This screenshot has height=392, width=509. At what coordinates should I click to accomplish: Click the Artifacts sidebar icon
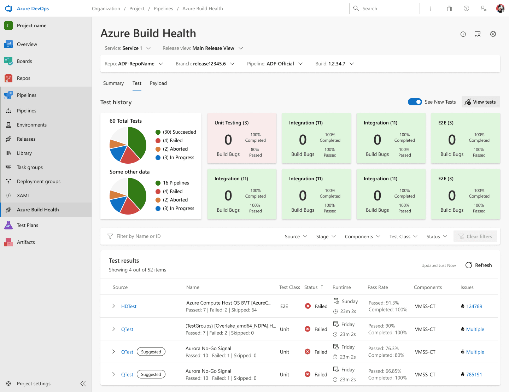pyautogui.click(x=8, y=242)
